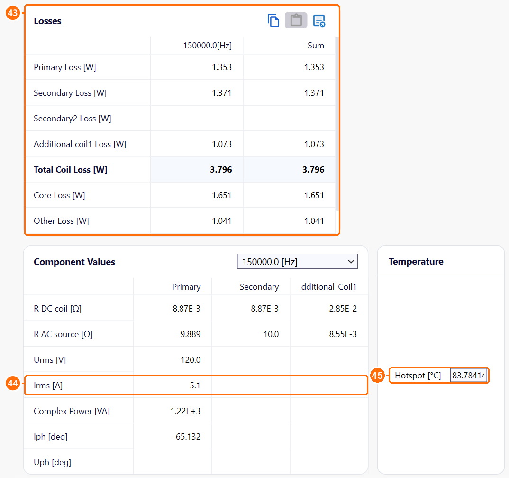This screenshot has width=509, height=478.
Task: Click the Secondary column header
Action: [259, 287]
